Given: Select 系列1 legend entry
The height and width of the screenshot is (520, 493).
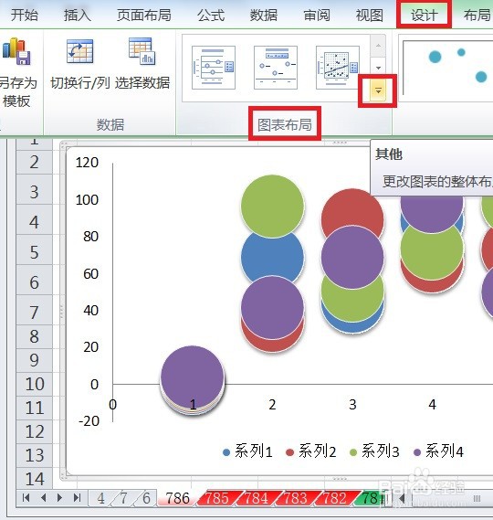Looking at the screenshot, I should (x=247, y=451).
